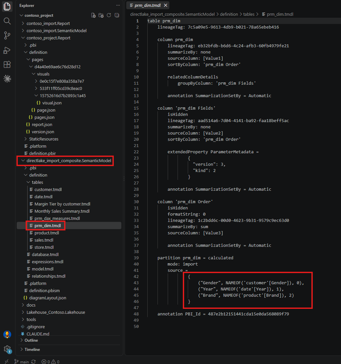The image size is (341, 364).
Task: Click the New Folder icon in Explorer
Action: 101,15
